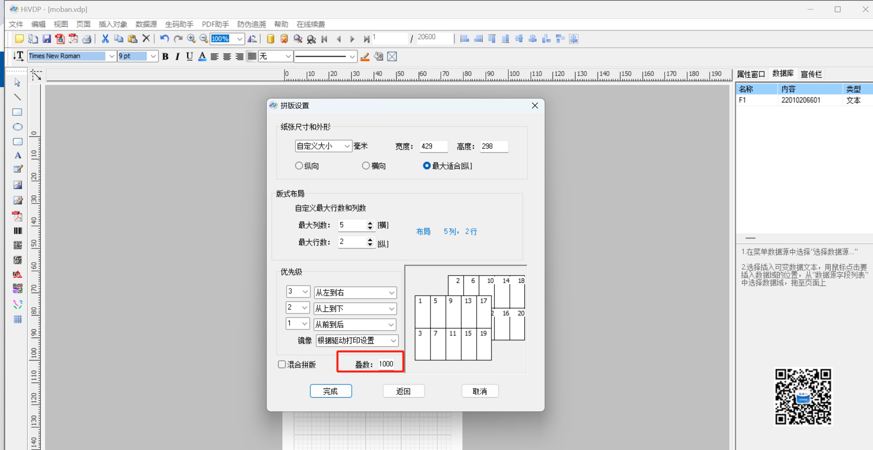Jump to last record
Screen dimensions: 873x450
366,39
